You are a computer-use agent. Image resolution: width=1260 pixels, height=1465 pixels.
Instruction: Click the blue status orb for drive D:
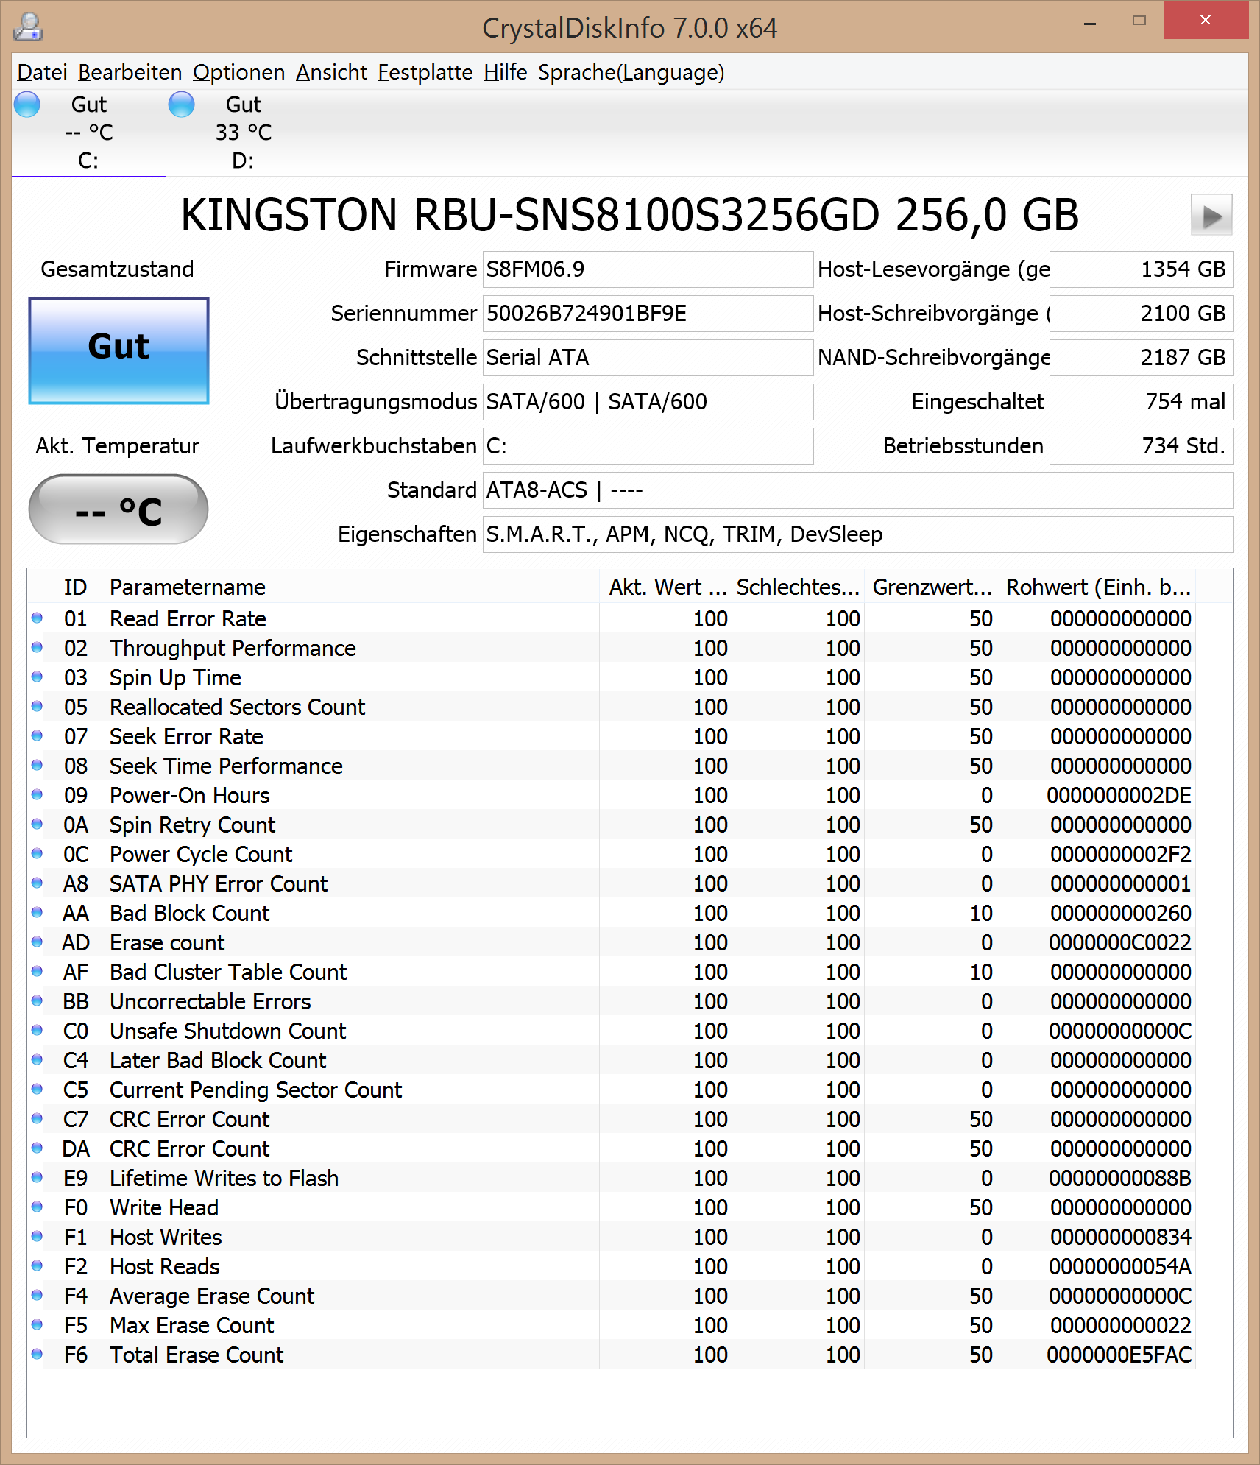[182, 105]
